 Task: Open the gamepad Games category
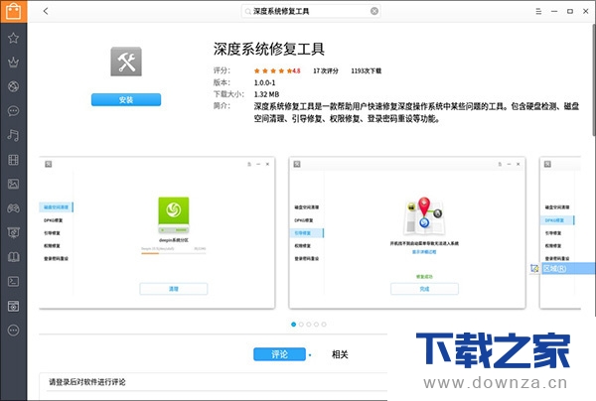13,208
